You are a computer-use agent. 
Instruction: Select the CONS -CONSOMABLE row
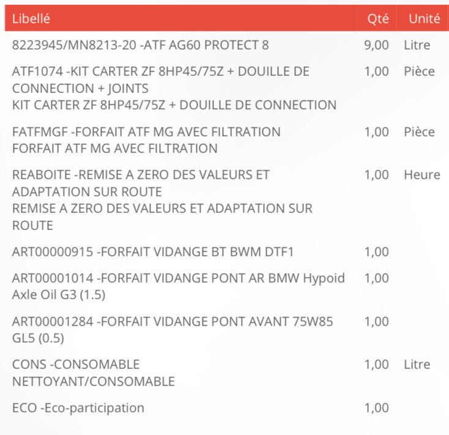coord(227,373)
